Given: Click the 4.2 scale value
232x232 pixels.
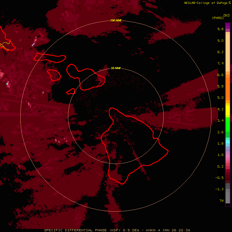Looking at the screenshot, I should 220,109.
